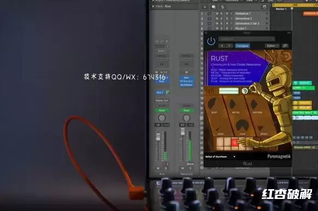The image size is (318, 211).
Task: Click Setting button on Stereo Out strip
Action: coord(187,56)
